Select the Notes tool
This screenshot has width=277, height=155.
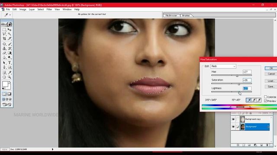pos(4,73)
